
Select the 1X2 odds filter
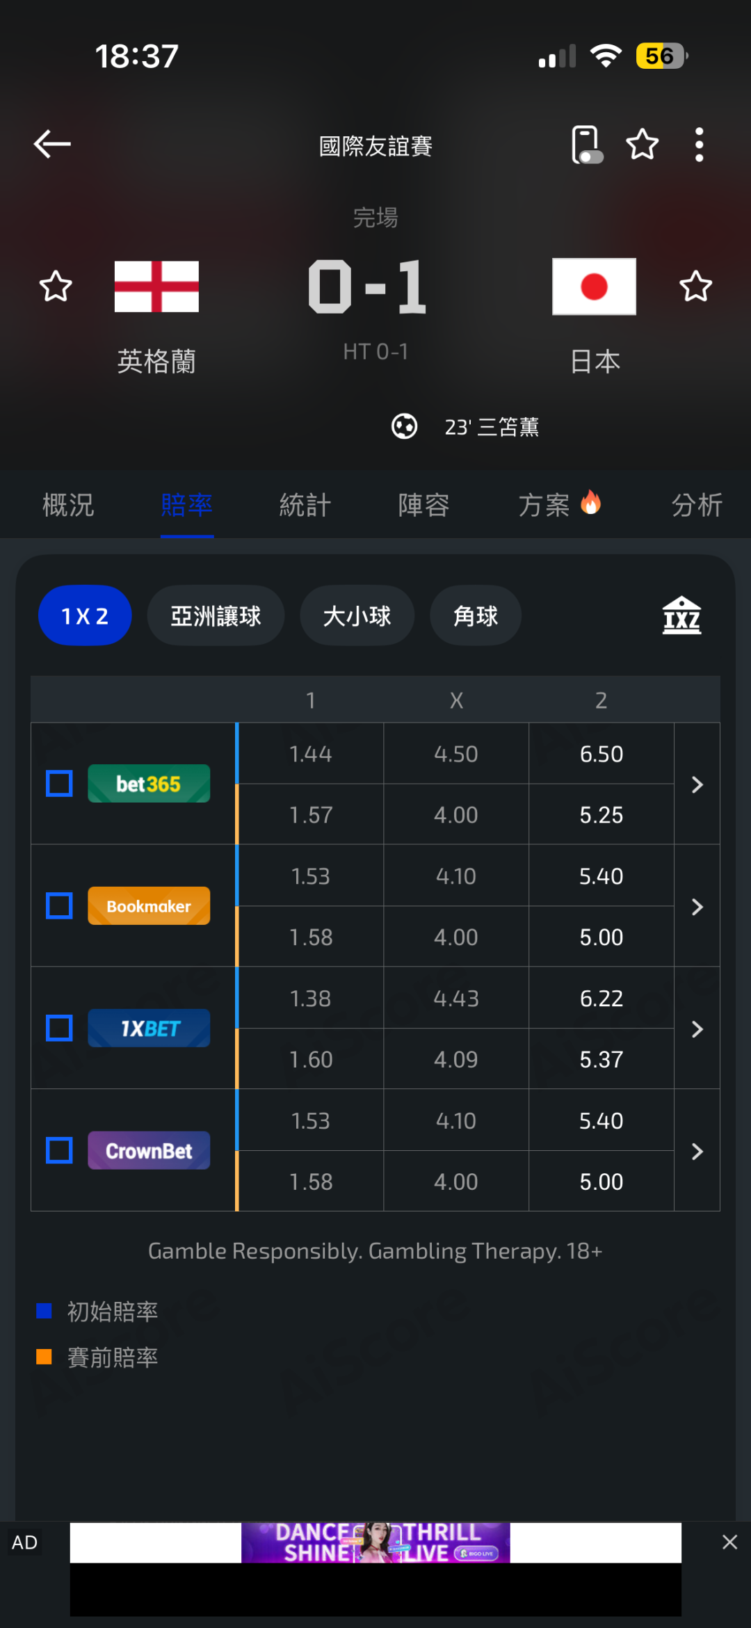click(x=85, y=615)
